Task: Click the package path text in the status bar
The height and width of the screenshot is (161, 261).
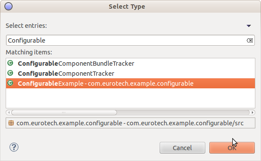Action: tap(130, 123)
